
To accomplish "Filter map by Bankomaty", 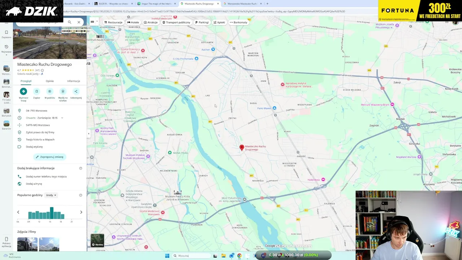I will tap(238, 22).
